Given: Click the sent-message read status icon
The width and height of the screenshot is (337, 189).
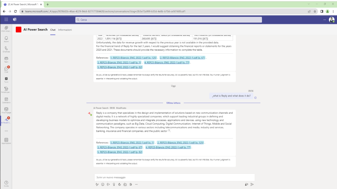Looking at the screenshot, I should (x=255, y=98).
